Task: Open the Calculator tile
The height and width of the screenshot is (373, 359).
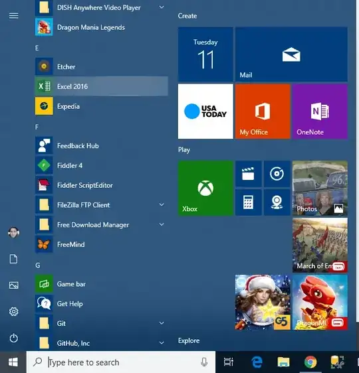Action: click(248, 202)
